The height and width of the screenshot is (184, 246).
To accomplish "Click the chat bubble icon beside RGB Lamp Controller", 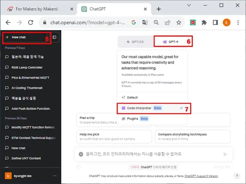I will click(x=7, y=67).
